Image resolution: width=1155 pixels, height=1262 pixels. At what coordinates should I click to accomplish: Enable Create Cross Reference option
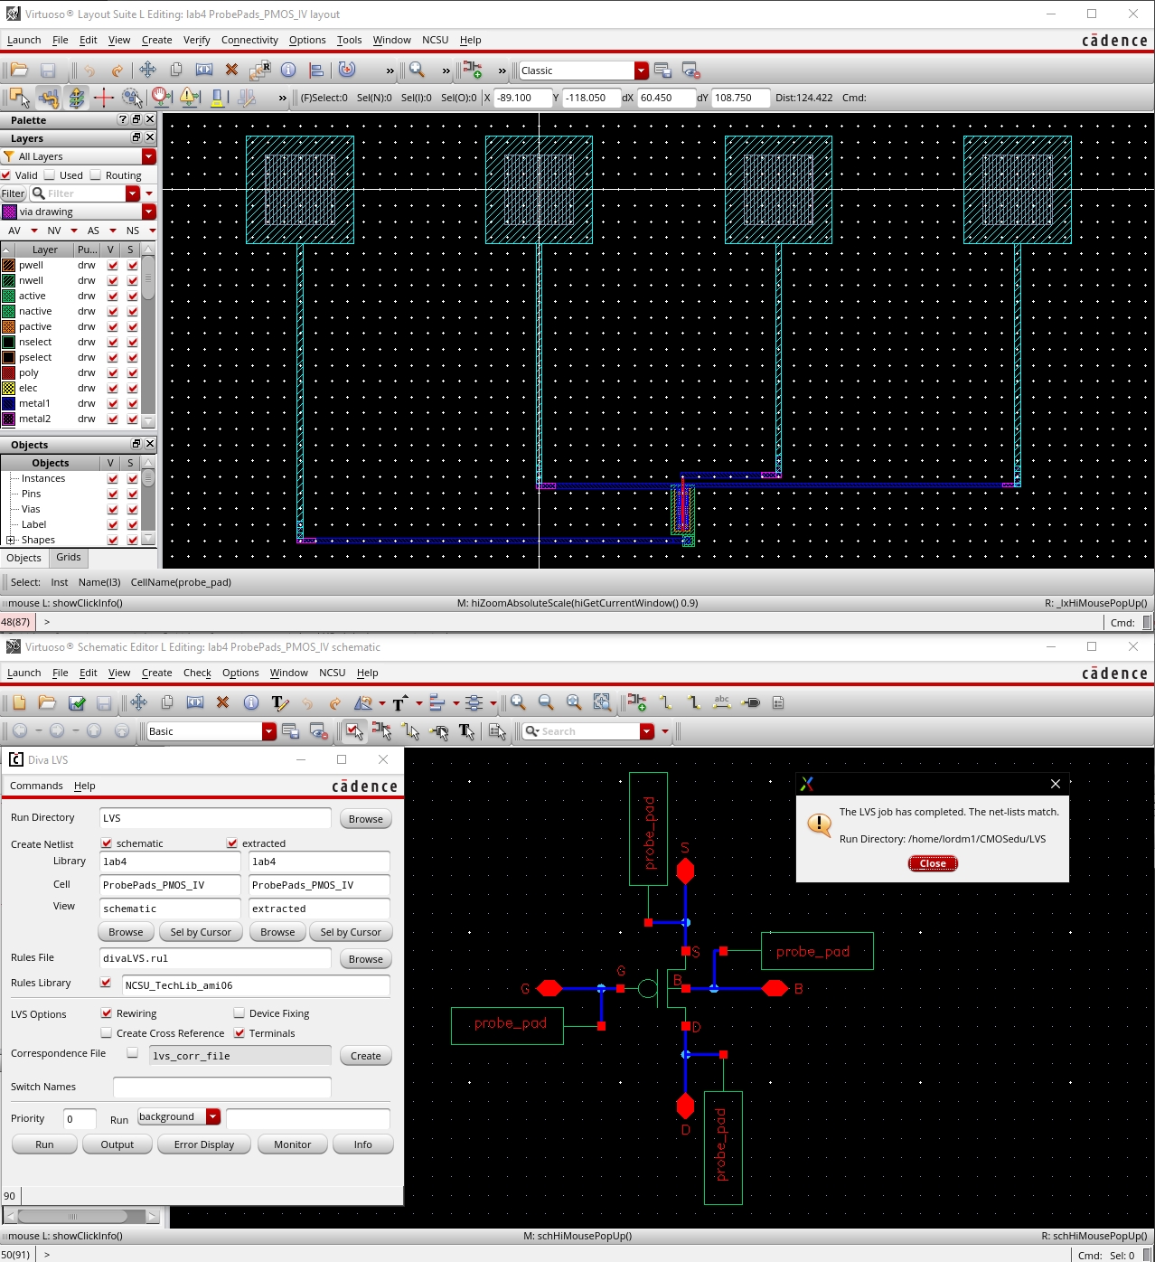pos(107,1032)
